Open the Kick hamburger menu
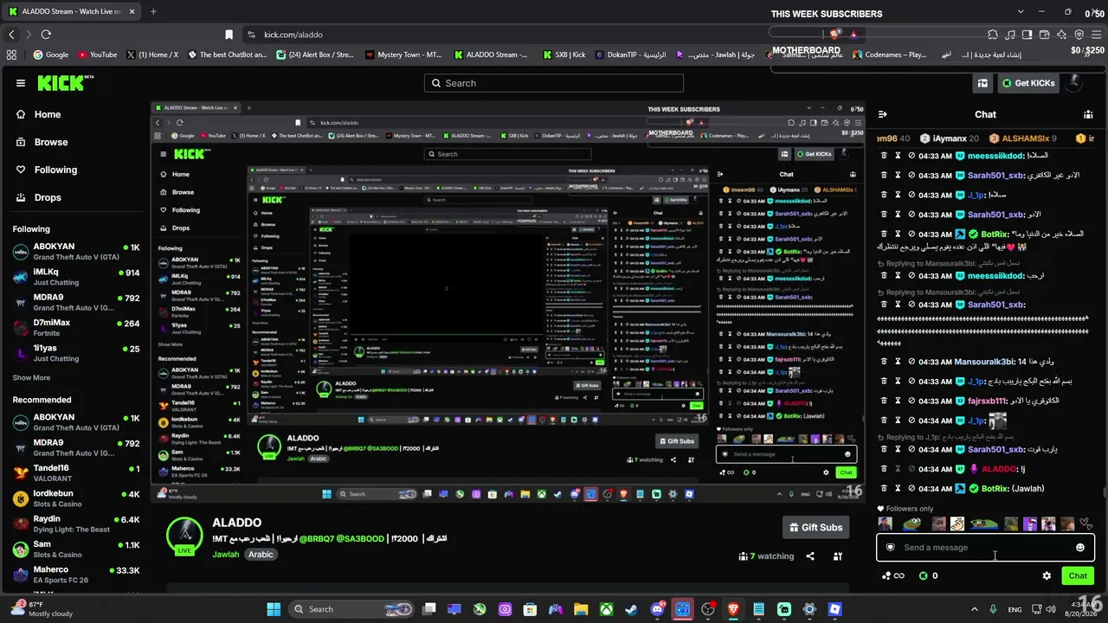1108x623 pixels. coord(21,83)
